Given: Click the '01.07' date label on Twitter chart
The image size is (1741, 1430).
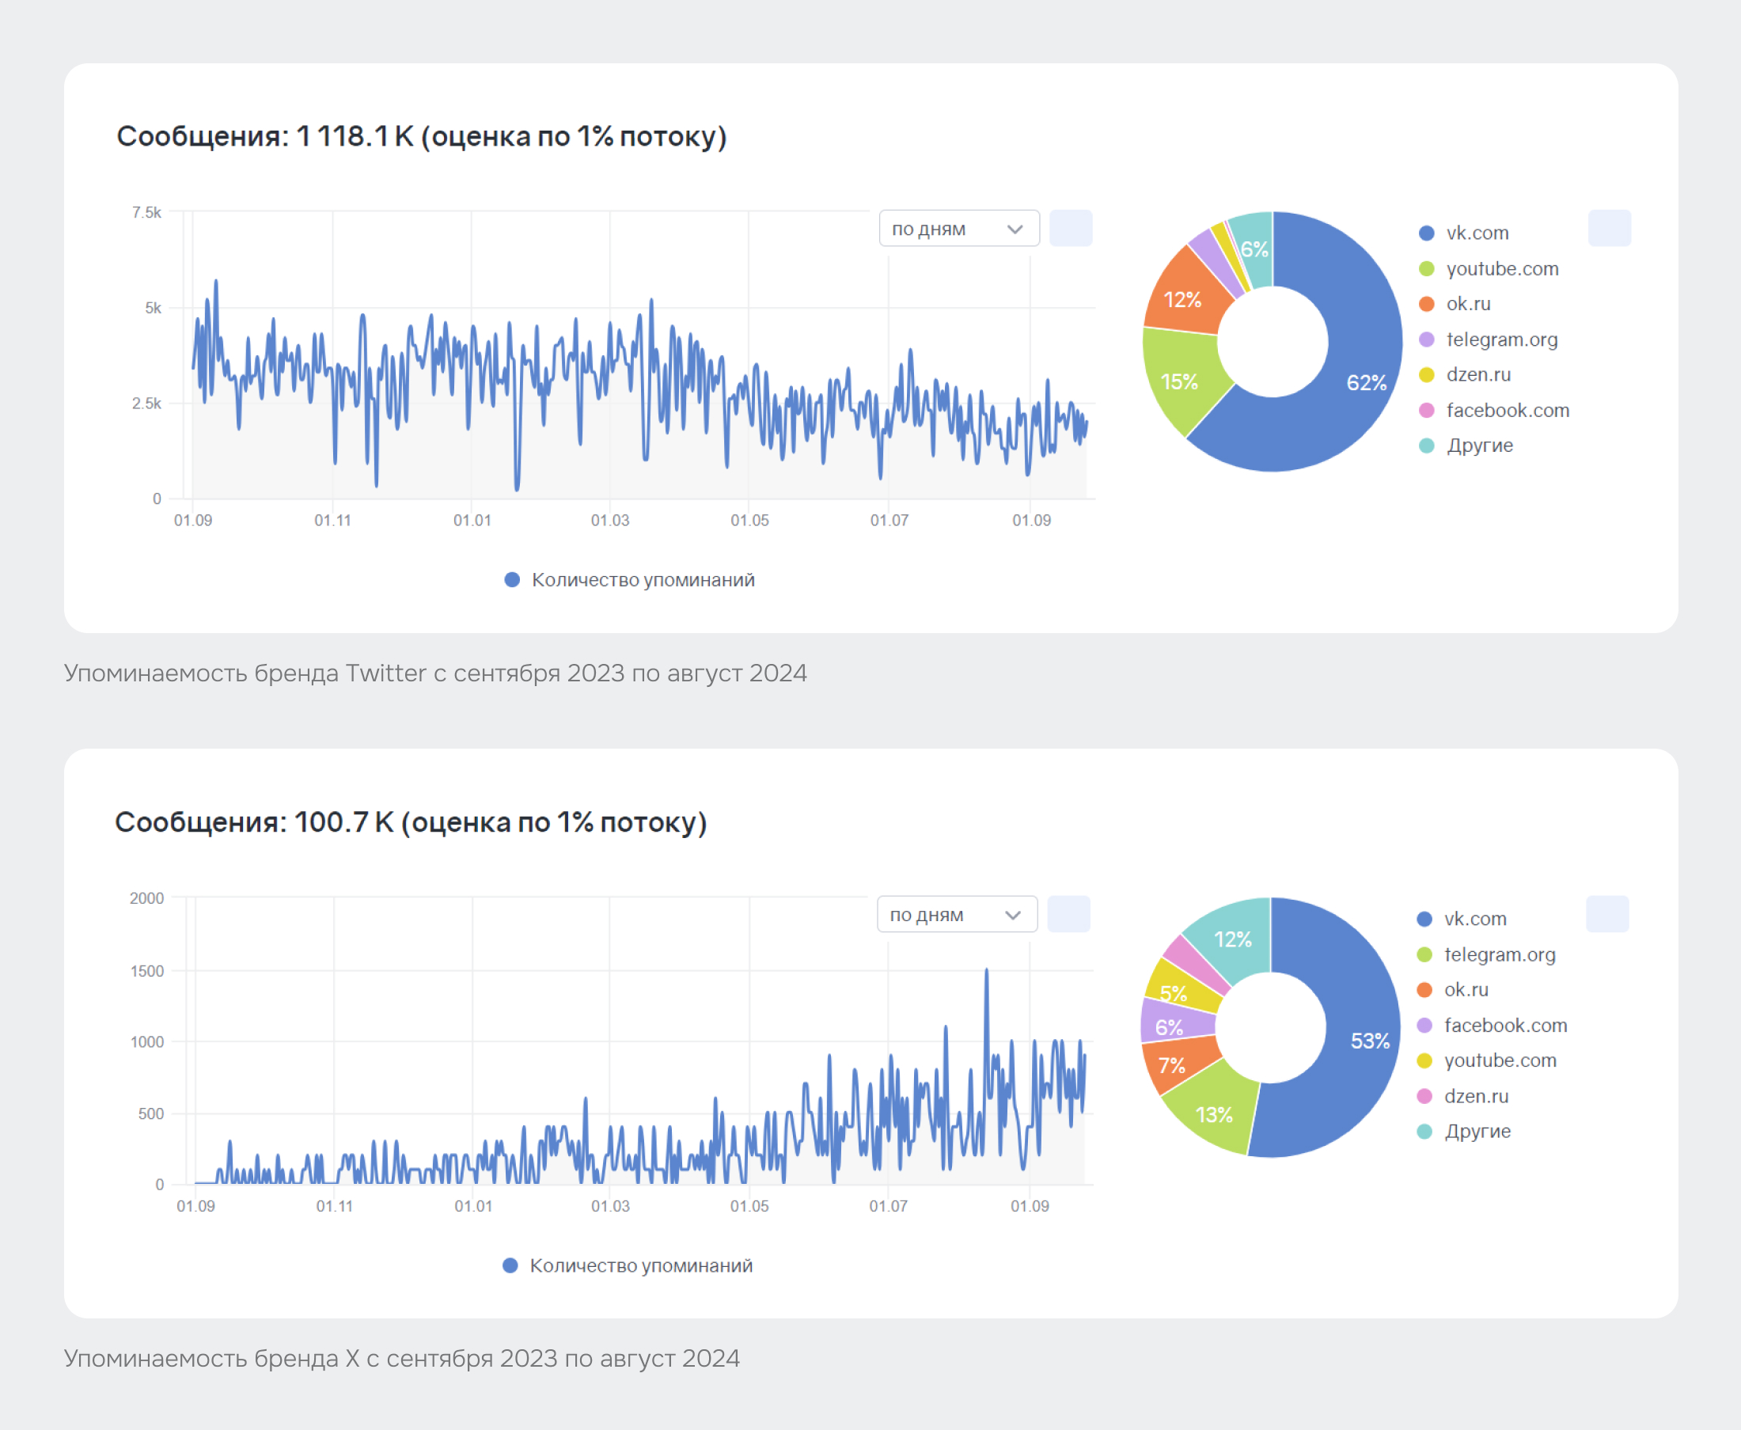Looking at the screenshot, I should 889,521.
